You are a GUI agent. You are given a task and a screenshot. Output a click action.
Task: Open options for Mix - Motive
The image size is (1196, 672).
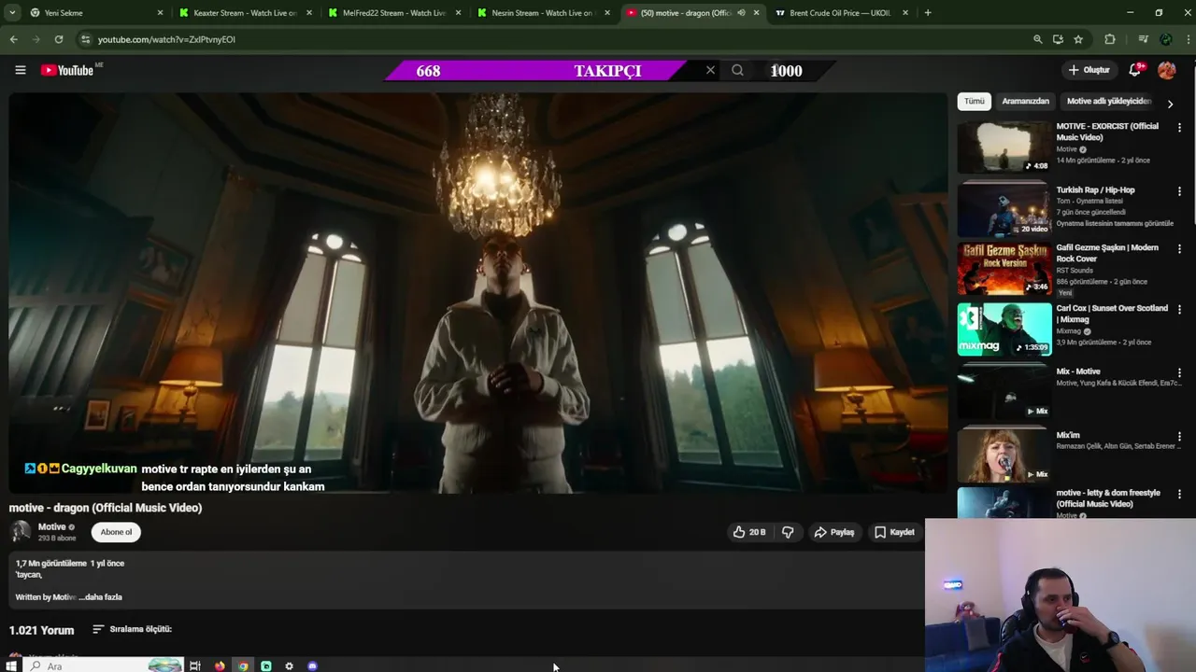[1179, 373]
